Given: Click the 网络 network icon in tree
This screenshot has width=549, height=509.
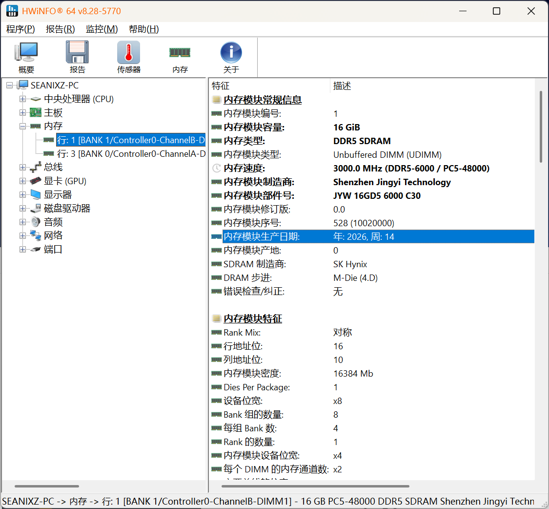Looking at the screenshot, I should pos(35,235).
